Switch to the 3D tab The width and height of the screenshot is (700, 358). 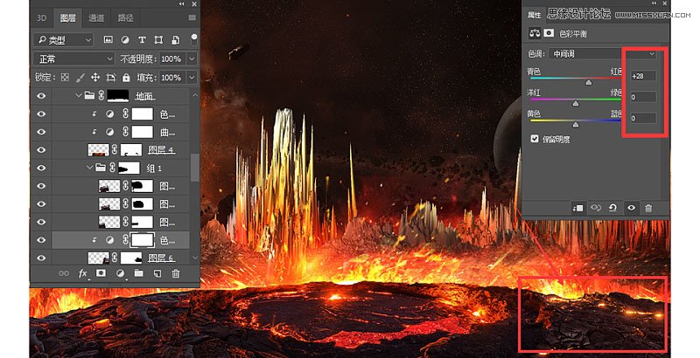point(41,17)
